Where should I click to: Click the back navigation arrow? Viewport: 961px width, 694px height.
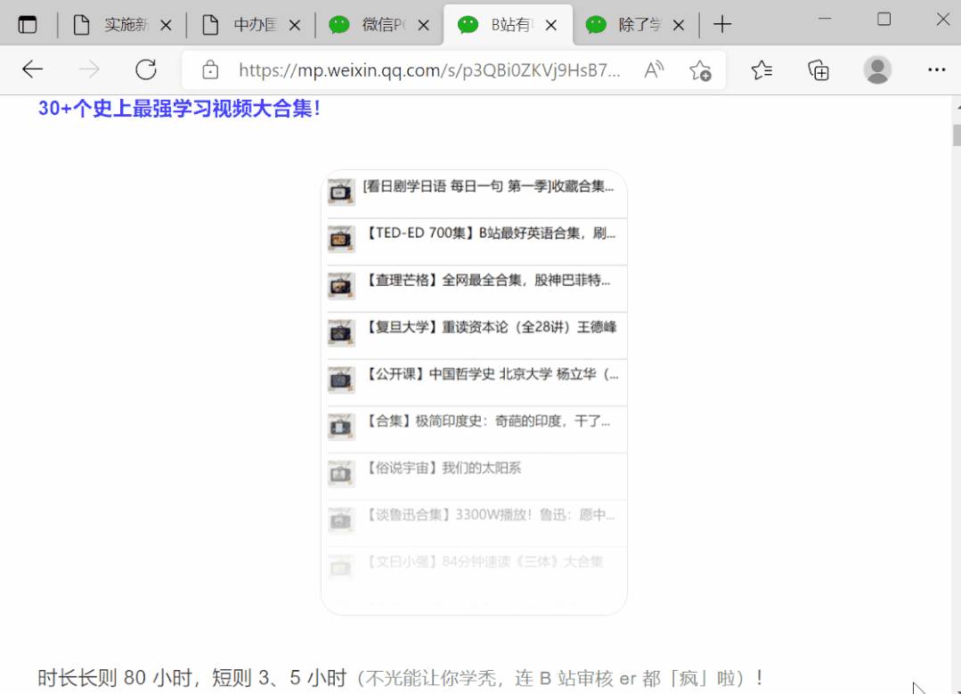coord(32,69)
